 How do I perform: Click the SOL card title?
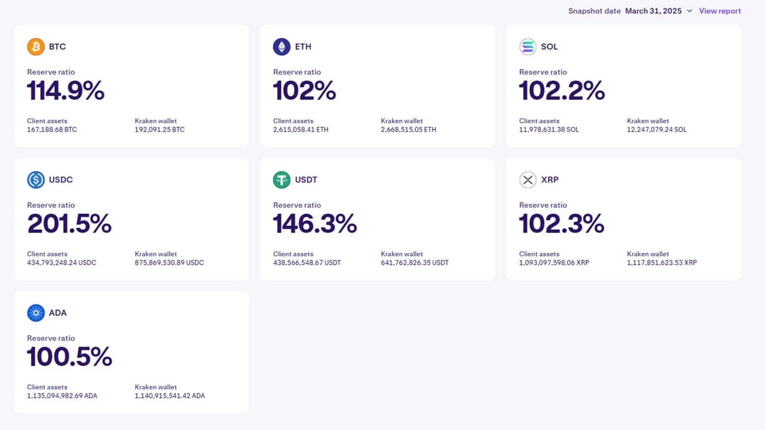pyautogui.click(x=549, y=47)
